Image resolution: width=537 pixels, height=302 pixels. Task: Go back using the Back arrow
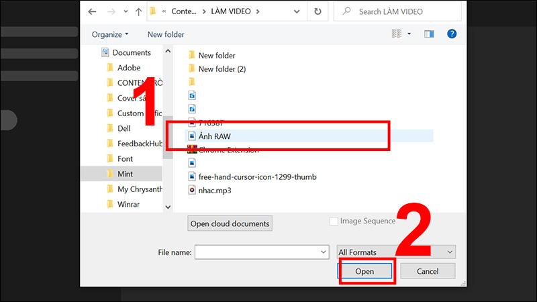click(x=92, y=11)
